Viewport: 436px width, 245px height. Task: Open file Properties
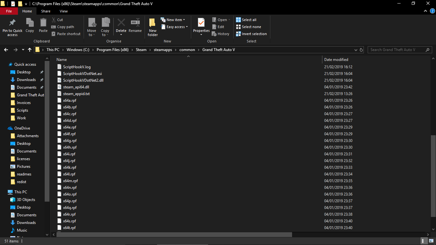[x=201, y=27]
